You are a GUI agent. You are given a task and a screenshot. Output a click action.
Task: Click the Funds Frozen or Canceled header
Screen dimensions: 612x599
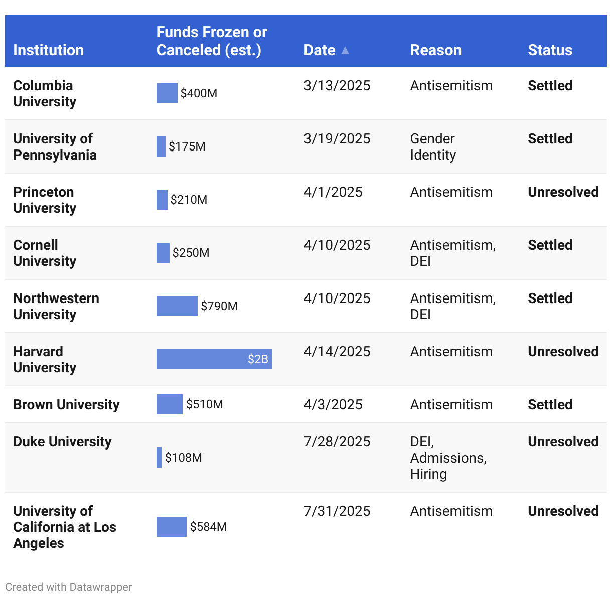(212, 41)
